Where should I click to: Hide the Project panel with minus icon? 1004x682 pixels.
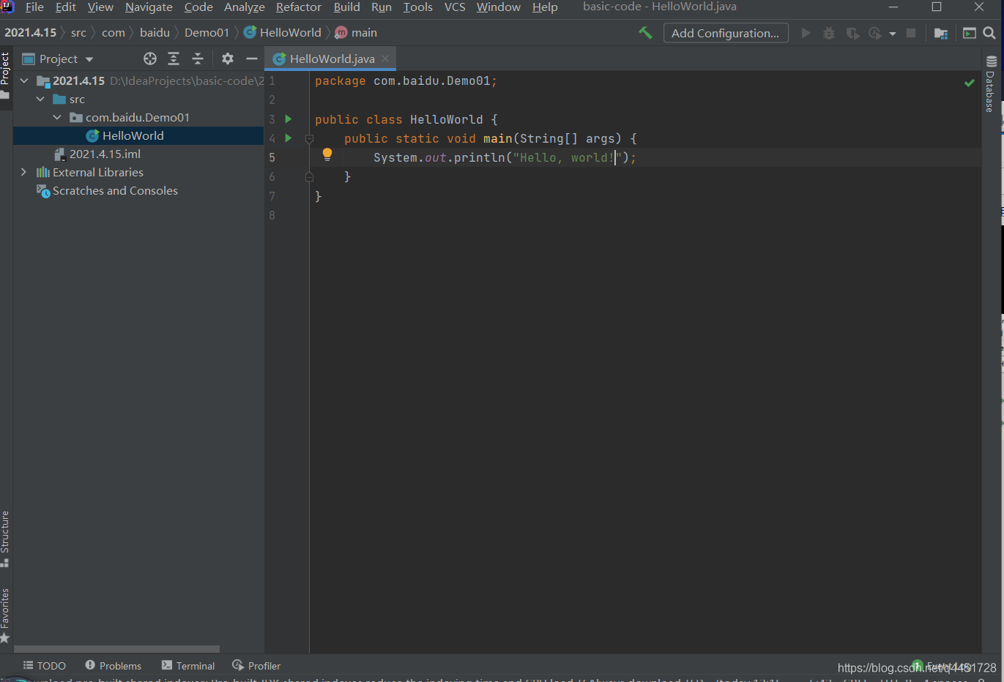coord(252,59)
